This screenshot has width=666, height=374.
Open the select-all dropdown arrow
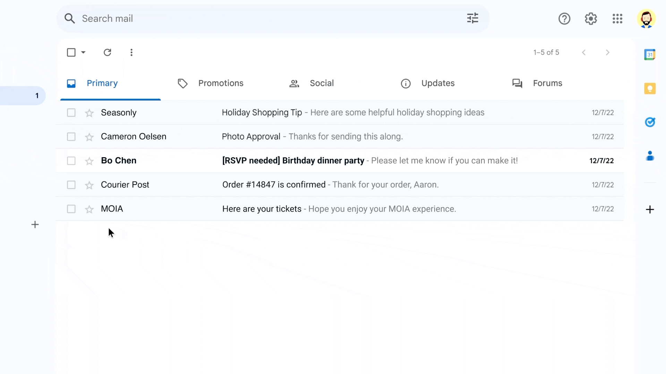click(x=83, y=52)
